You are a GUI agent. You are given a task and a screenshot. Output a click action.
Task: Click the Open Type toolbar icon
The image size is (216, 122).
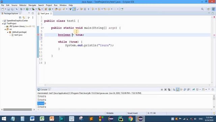56,9
